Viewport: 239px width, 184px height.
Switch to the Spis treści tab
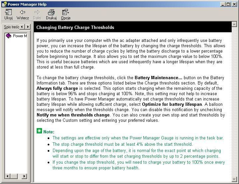click(11, 27)
